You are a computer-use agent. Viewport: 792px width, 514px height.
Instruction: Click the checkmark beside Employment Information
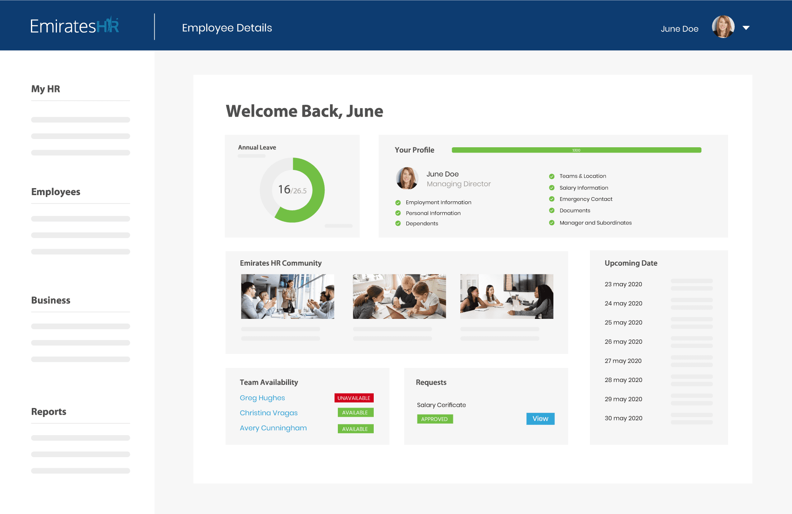(x=398, y=202)
